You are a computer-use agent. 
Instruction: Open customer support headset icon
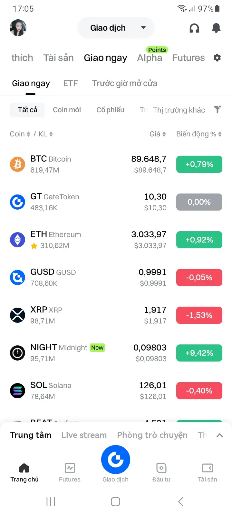coord(194,28)
